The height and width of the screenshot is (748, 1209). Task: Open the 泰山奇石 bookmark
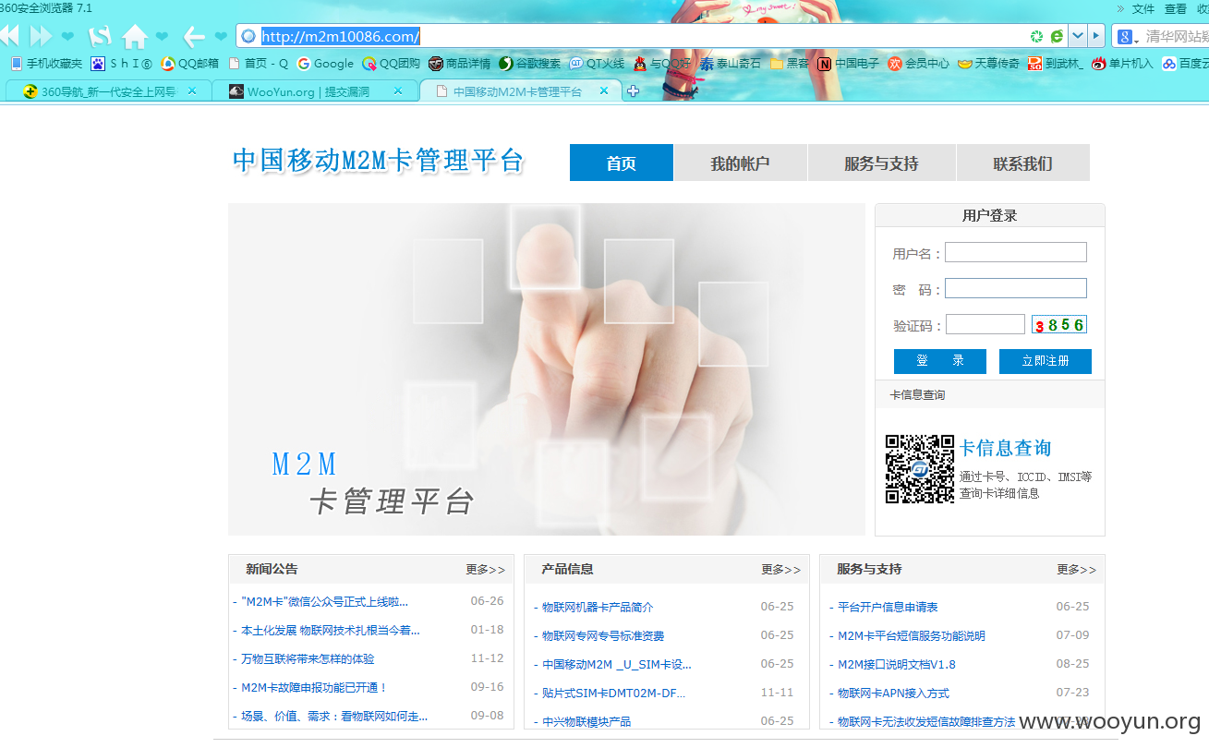coord(731,64)
